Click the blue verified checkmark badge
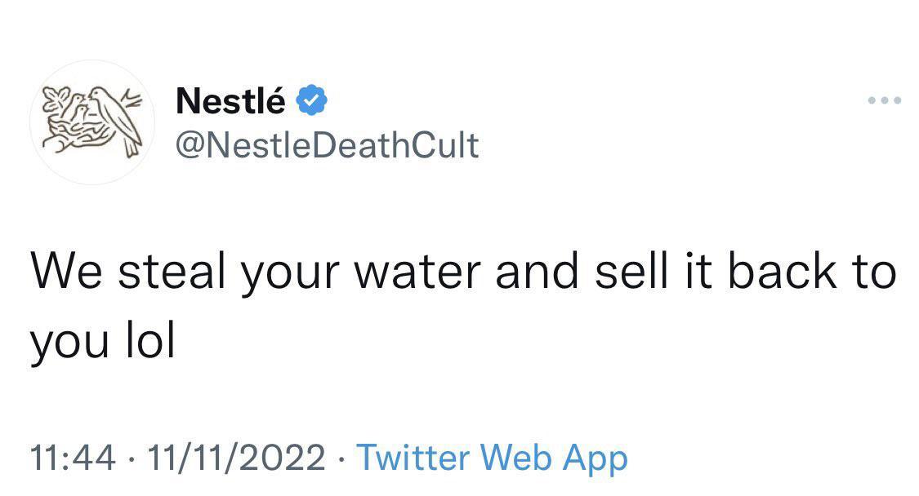Screen dimensions: 919x496 [312, 102]
